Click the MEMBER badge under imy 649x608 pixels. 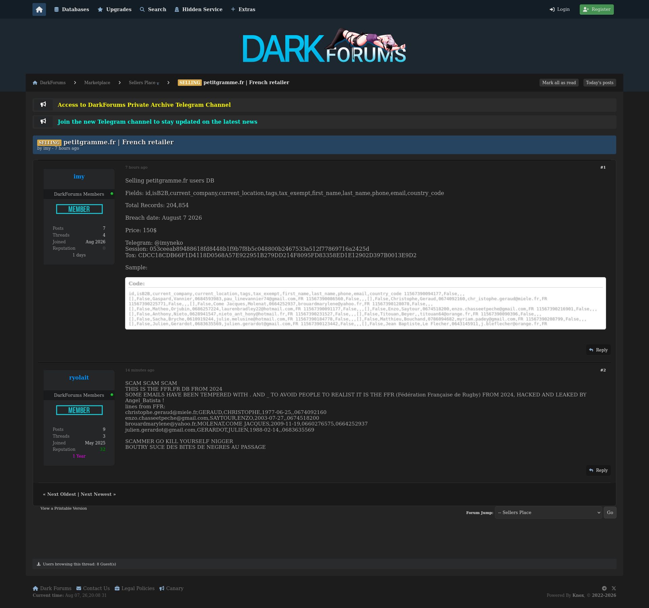coord(79,209)
